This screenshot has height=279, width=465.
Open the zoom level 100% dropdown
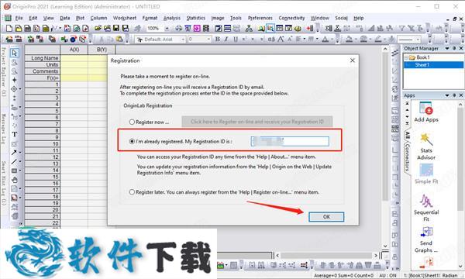167,29
